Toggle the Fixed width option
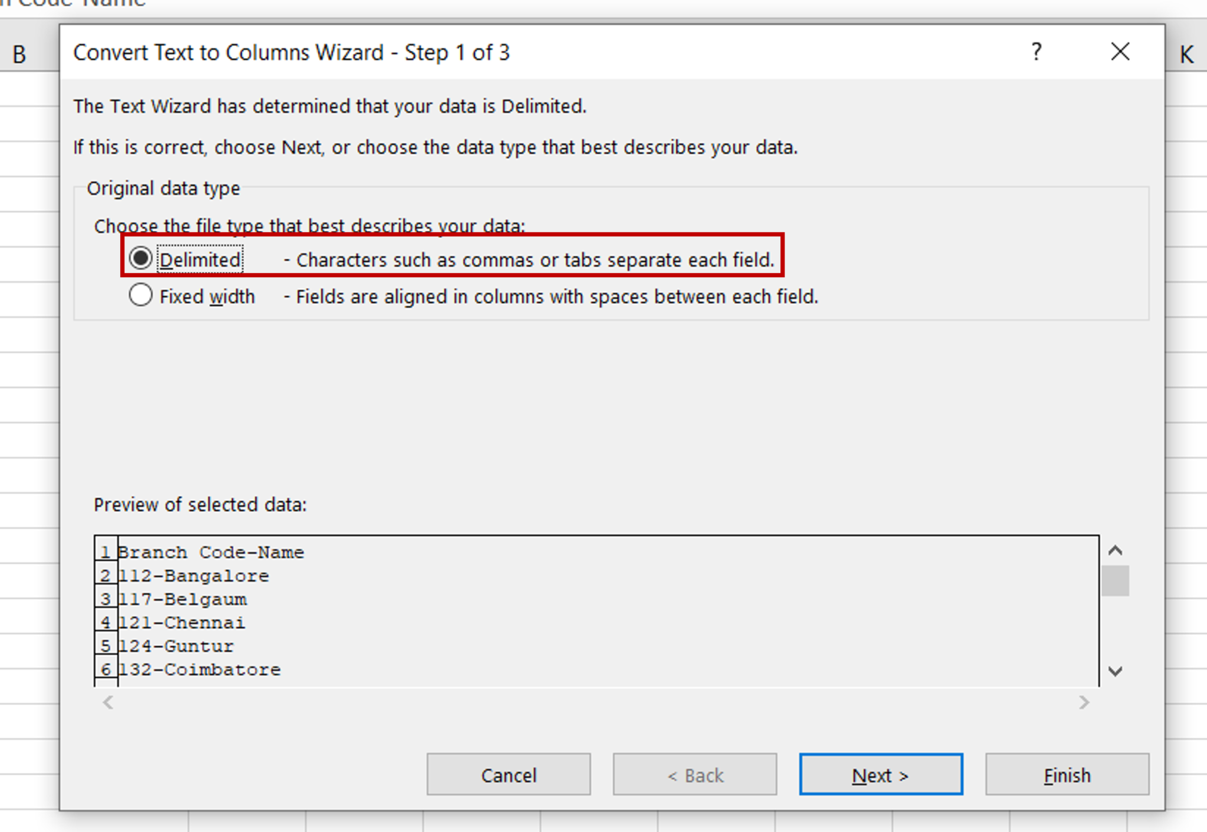This screenshot has height=832, width=1207. tap(140, 294)
